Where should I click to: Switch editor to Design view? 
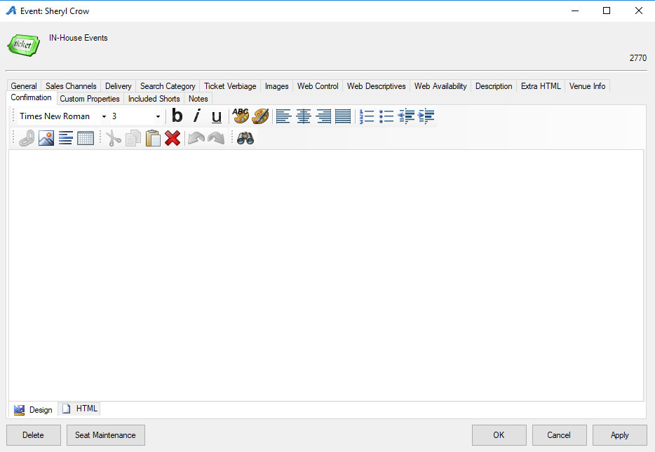[x=34, y=410]
